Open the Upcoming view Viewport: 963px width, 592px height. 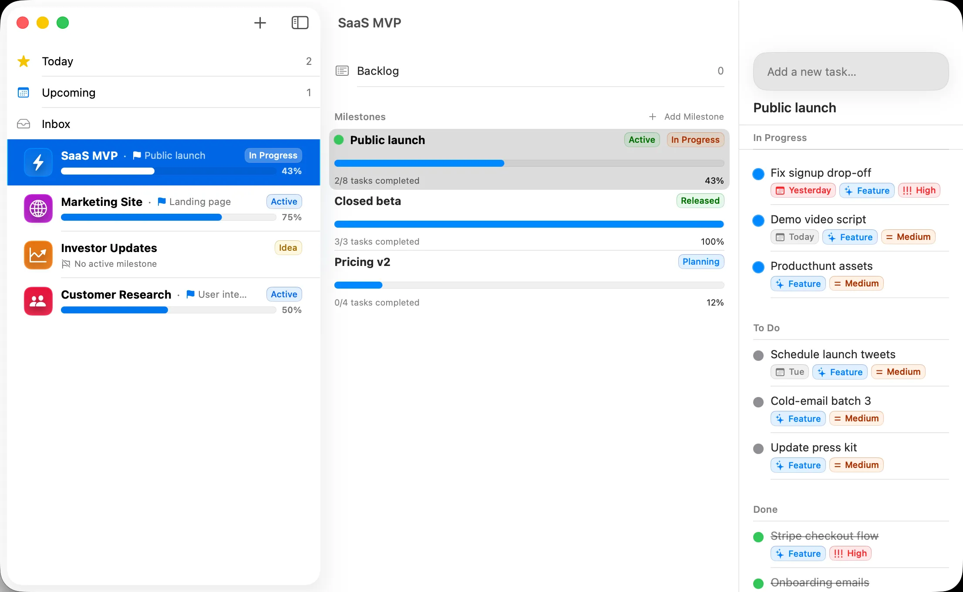[x=164, y=93]
